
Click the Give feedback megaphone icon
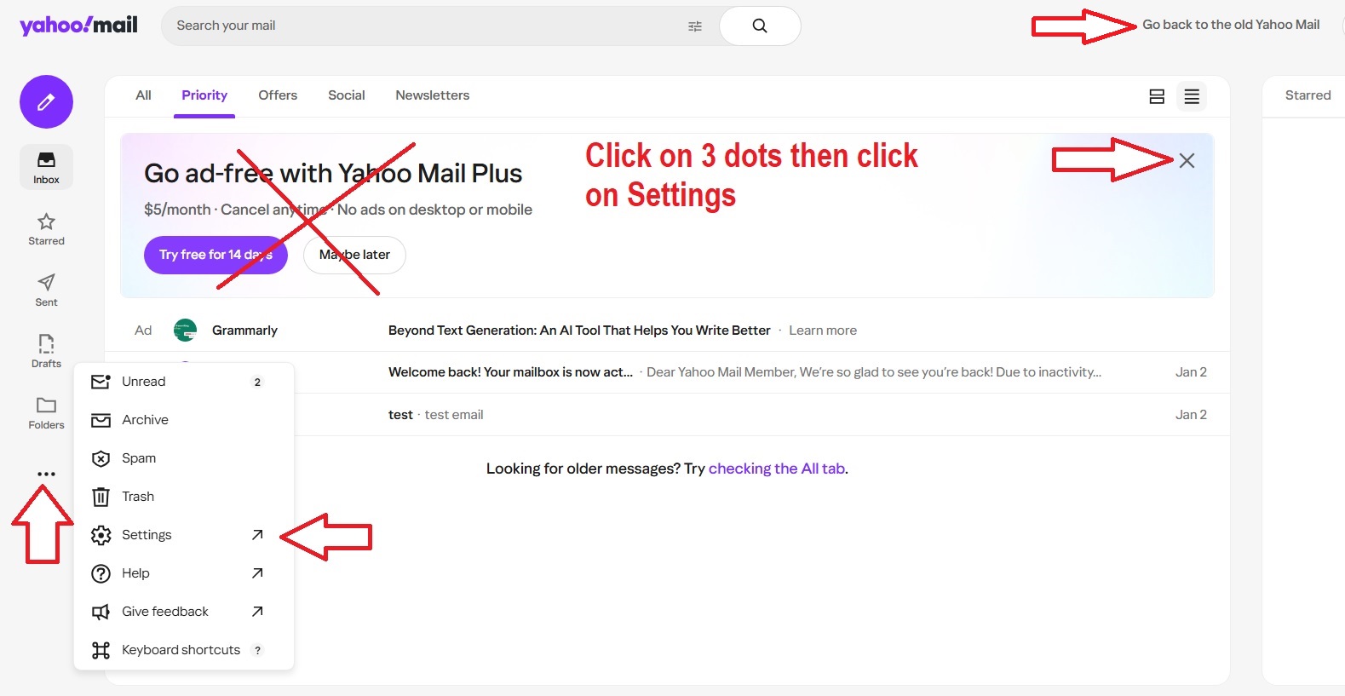tap(101, 612)
